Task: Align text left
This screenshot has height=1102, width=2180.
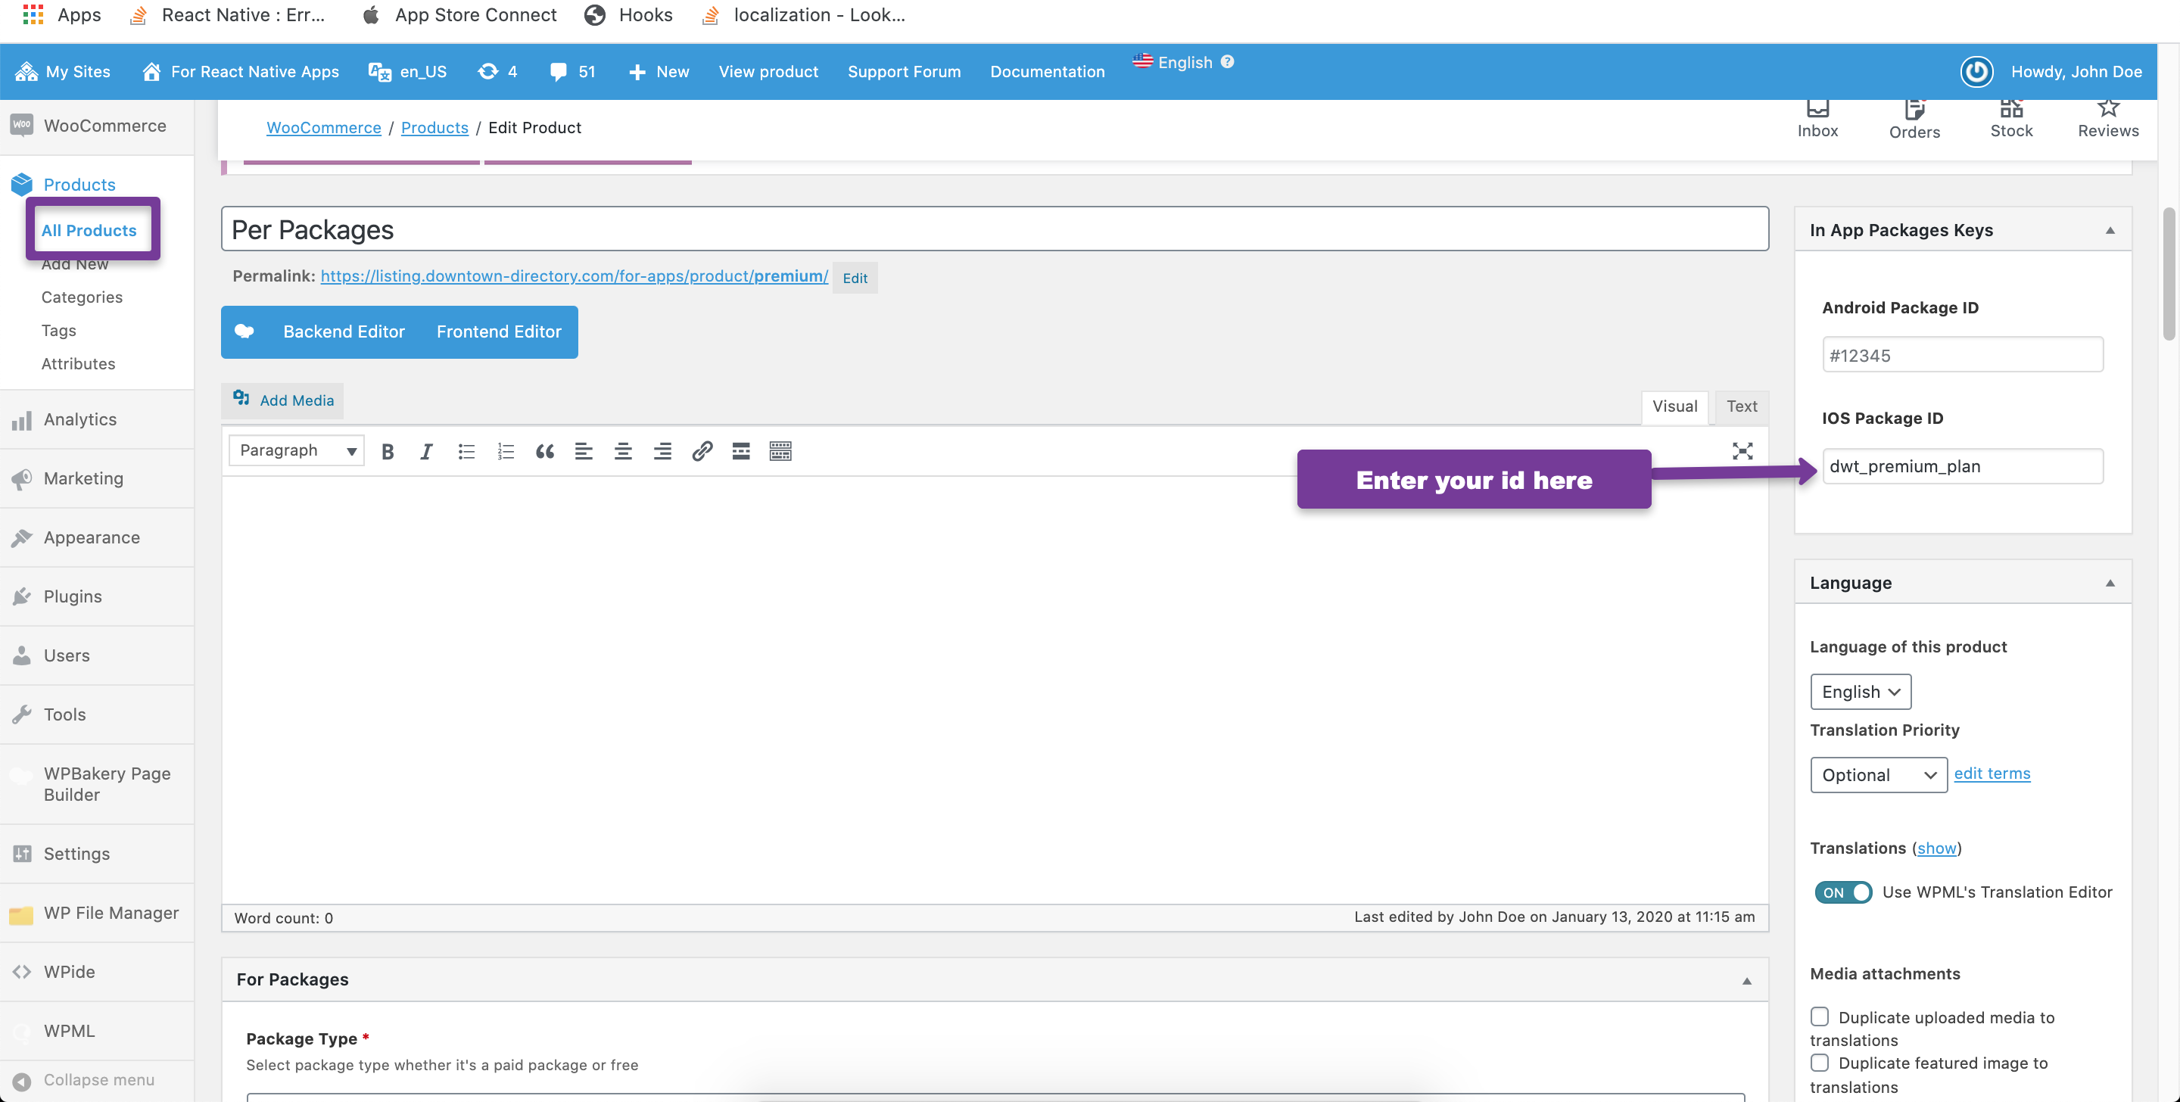Action: tap(584, 451)
